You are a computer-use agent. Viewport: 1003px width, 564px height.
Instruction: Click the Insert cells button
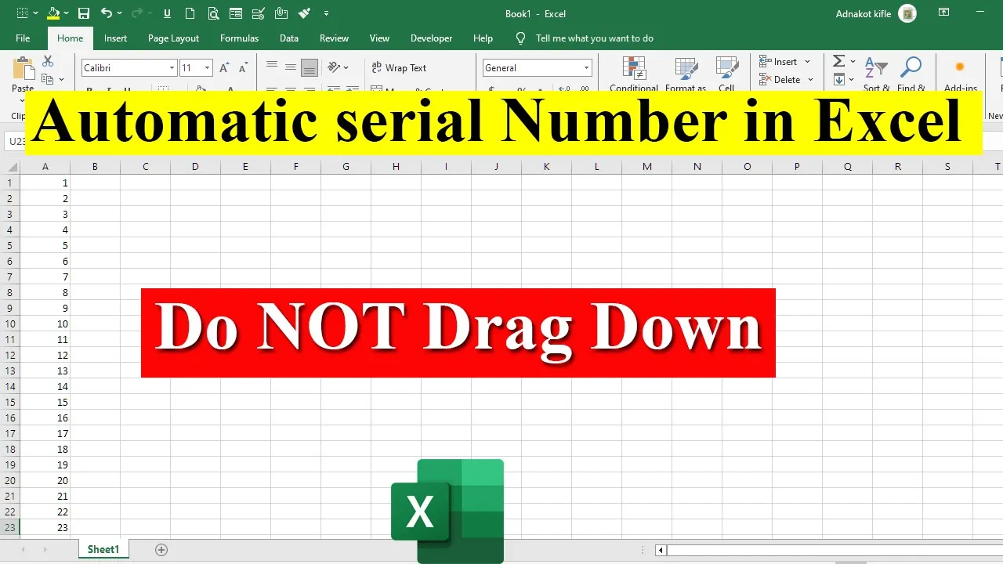tap(778, 62)
